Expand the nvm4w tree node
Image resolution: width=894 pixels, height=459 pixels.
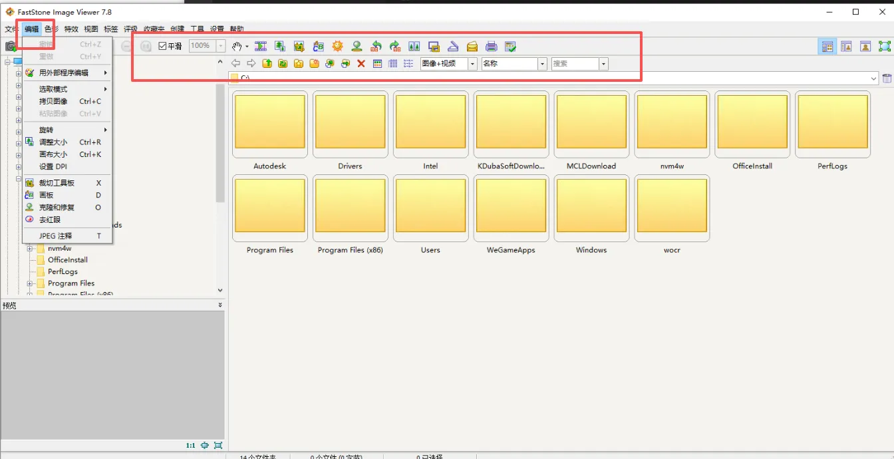coord(30,248)
